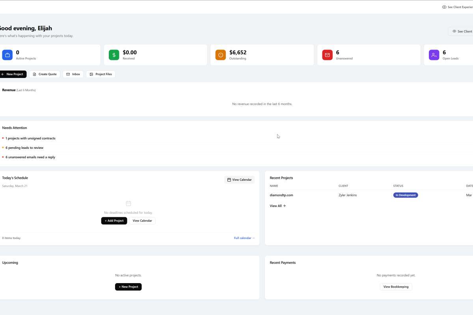Open Project Files
The image size is (473, 315).
click(x=101, y=74)
